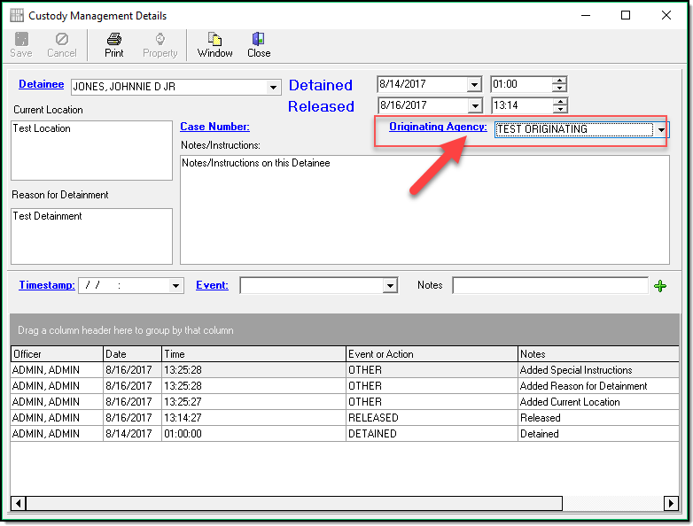Click the Save toolbar icon

21,40
